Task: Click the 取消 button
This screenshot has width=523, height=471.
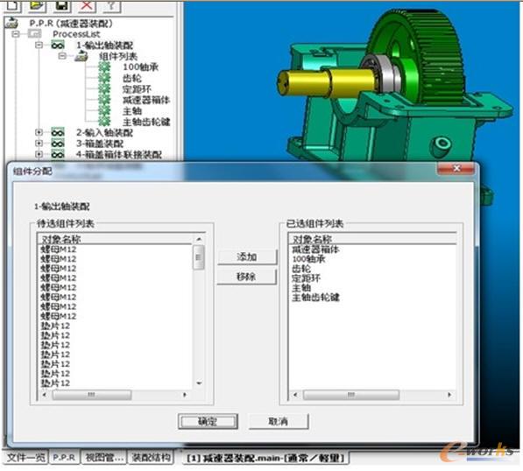Action: [279, 421]
